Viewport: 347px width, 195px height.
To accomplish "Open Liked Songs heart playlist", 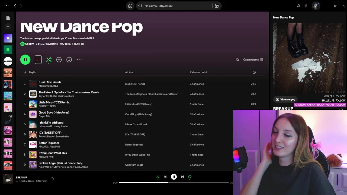I will pos(8,38).
